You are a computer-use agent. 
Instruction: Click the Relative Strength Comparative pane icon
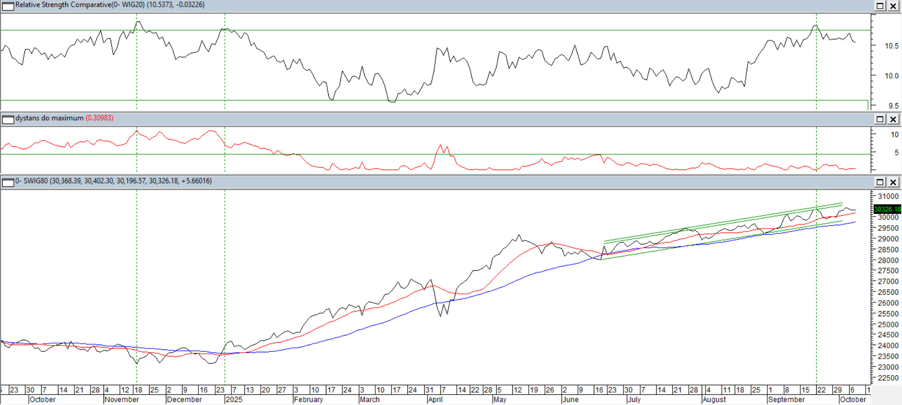pos(8,6)
